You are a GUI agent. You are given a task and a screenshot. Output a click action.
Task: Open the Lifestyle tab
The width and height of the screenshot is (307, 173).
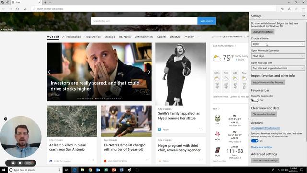coord(175,37)
